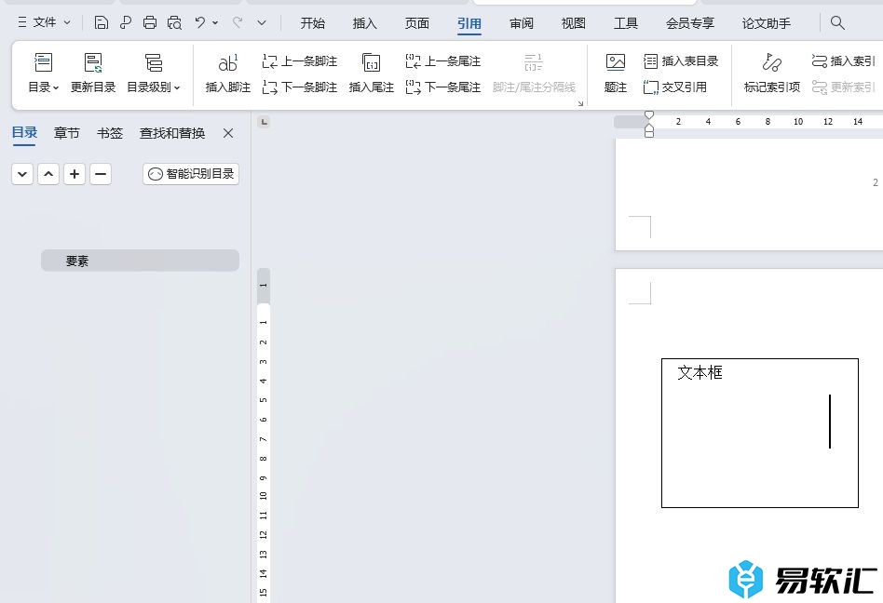Click 插入表目录 button
The height and width of the screenshot is (603, 883).
pyautogui.click(x=681, y=60)
